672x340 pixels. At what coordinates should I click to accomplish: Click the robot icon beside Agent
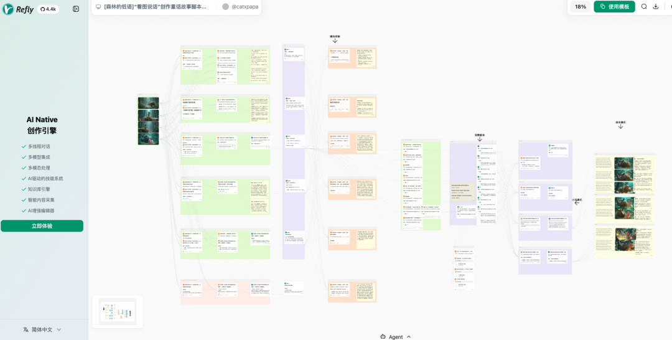[x=383, y=337]
